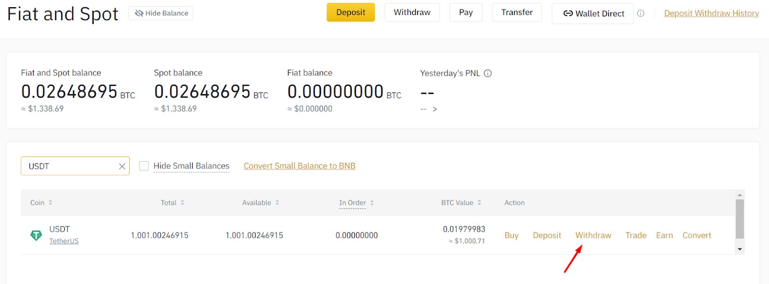Viewport: 769px width, 284px height.
Task: Click Trade in the USDT row
Action: 636,236
